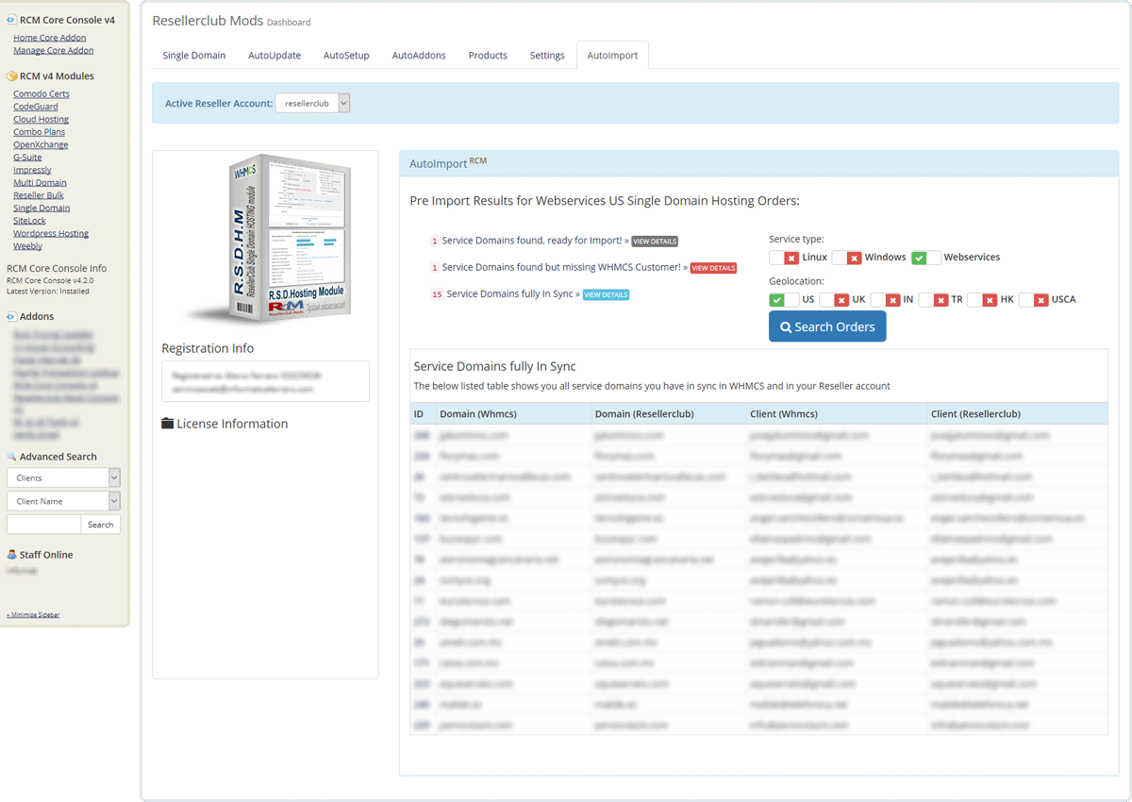Open the Combo Plans module

click(39, 132)
